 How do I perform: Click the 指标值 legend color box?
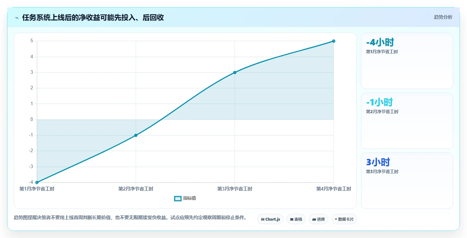178,198
